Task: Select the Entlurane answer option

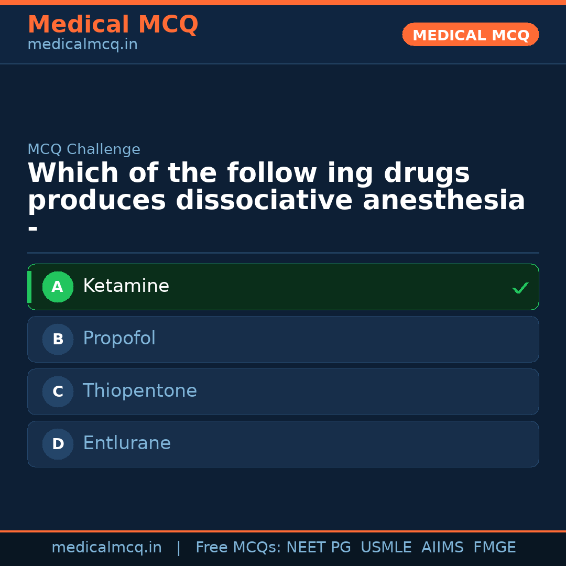Action: (127, 443)
